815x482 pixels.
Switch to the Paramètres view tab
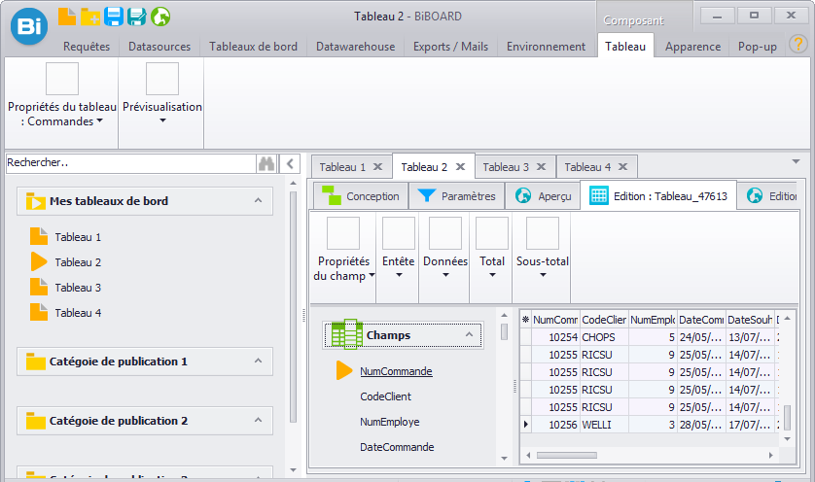(456, 196)
